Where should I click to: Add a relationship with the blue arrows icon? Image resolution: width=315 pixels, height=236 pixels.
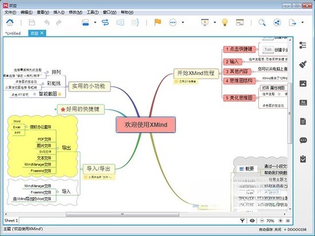(x=105, y=22)
